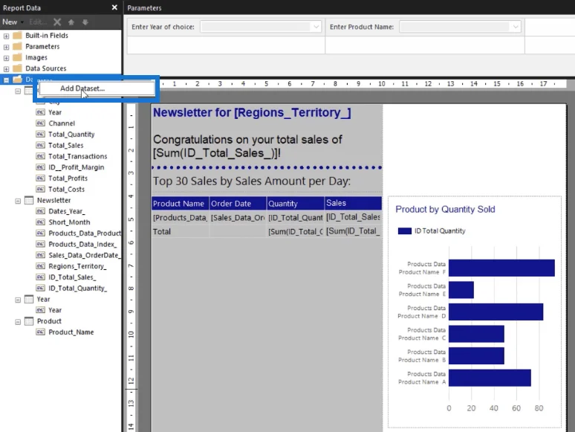Image resolution: width=575 pixels, height=432 pixels.
Task: Click the Newsletter dataset table icon
Action: (29, 201)
